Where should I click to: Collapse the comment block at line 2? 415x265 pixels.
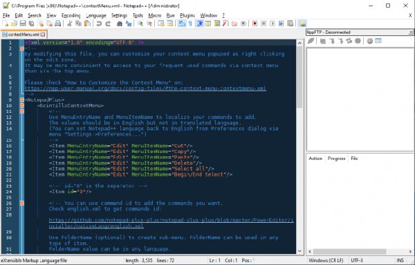21,48
